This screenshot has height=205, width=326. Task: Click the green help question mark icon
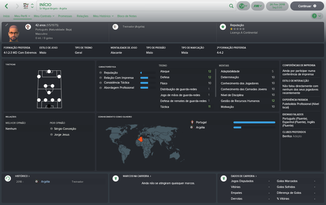pos(314,16)
